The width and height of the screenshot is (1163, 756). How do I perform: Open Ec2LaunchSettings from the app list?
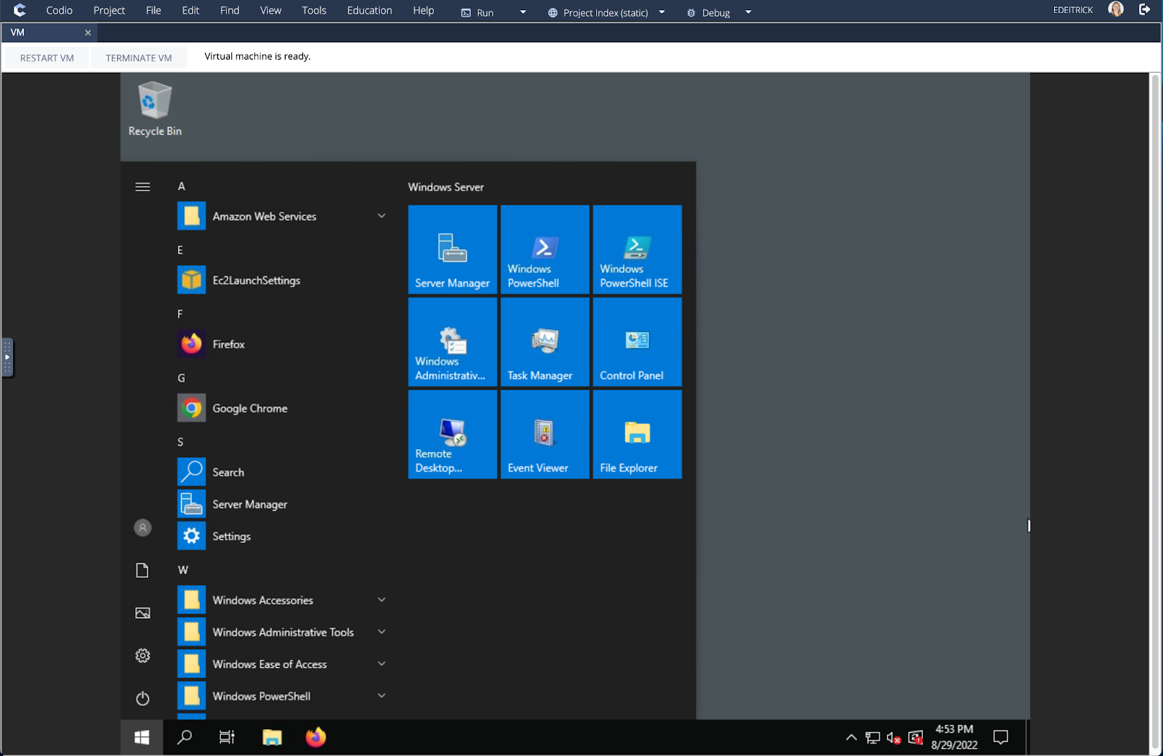point(283,281)
